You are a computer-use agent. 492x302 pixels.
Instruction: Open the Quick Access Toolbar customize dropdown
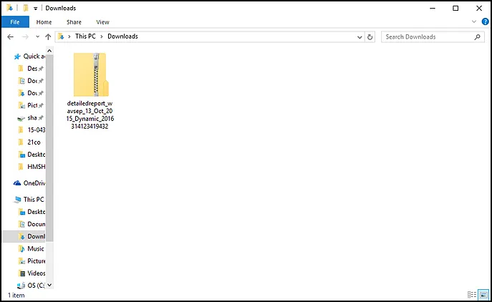coord(36,9)
